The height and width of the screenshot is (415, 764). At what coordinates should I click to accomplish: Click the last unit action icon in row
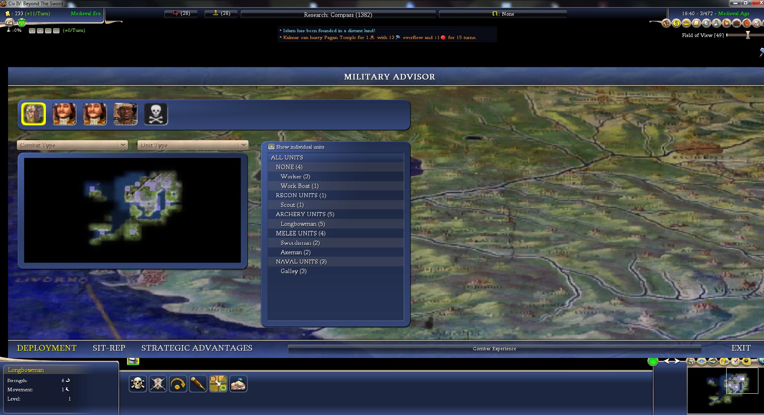pyautogui.click(x=238, y=384)
